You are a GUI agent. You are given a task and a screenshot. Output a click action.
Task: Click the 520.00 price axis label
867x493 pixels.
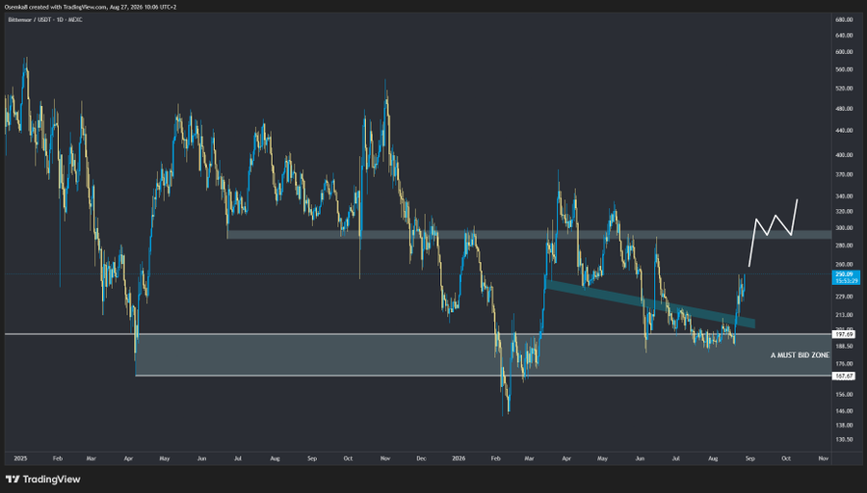point(844,89)
